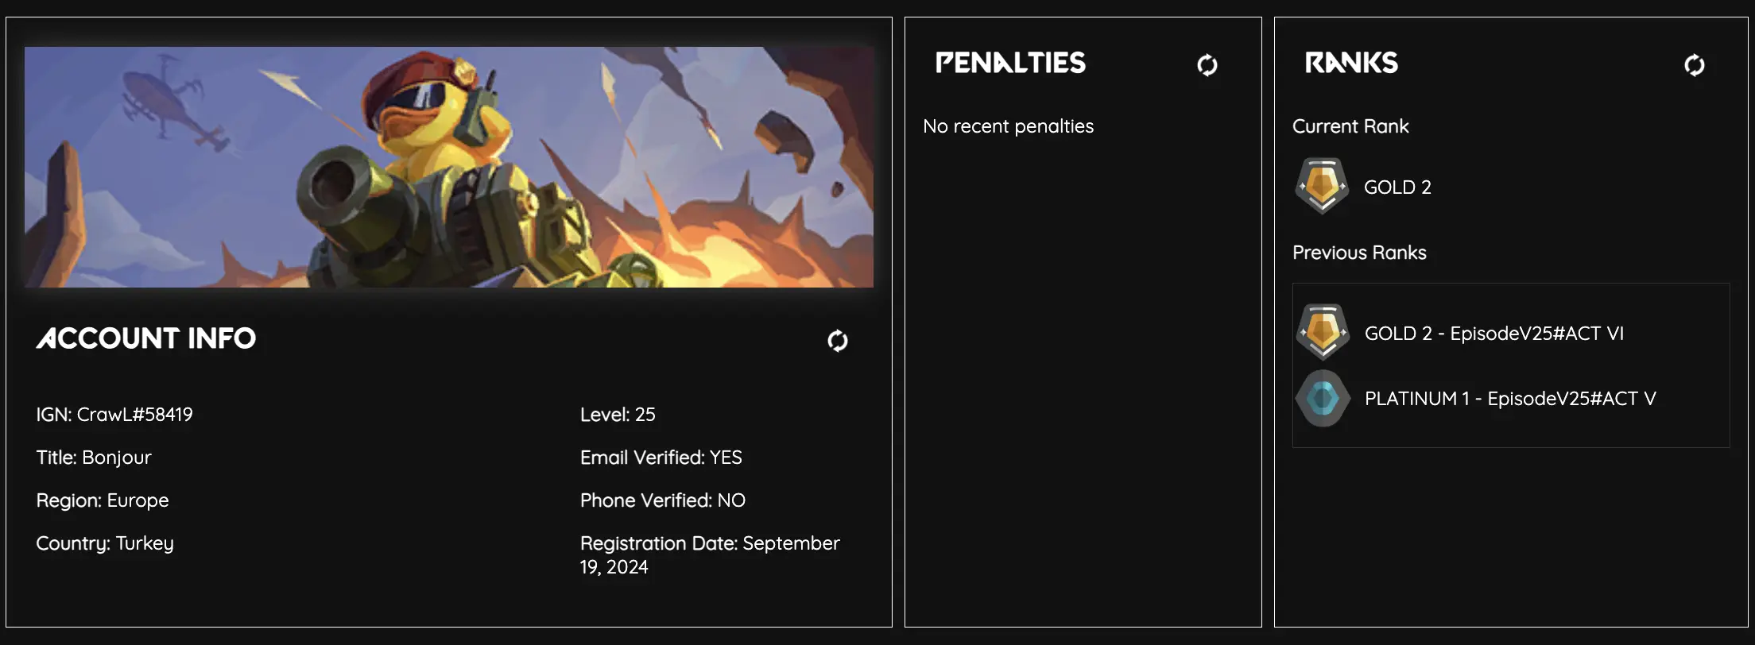Select the PLATINUM 1 - EpisodeV25#ACT V entry

click(1510, 399)
